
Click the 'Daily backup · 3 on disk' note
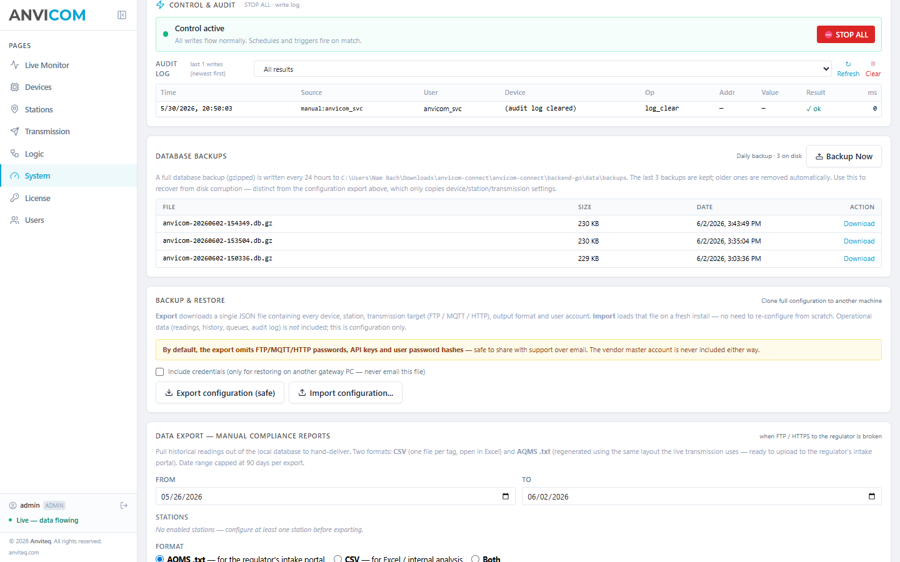pos(769,156)
